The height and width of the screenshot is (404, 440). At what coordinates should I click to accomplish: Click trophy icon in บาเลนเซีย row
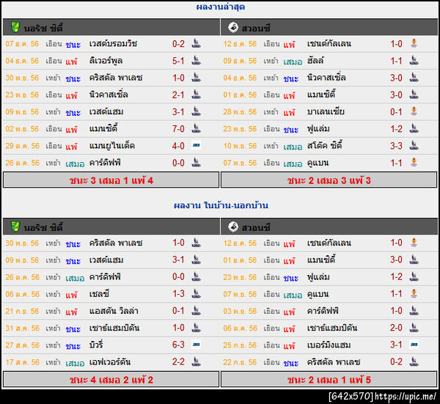pyautogui.click(x=414, y=111)
